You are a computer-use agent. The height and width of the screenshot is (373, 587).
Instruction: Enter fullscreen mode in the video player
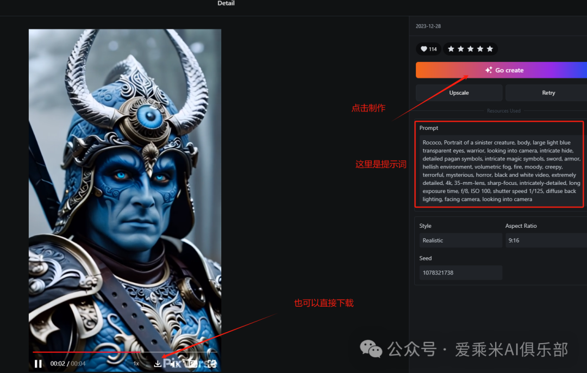213,363
